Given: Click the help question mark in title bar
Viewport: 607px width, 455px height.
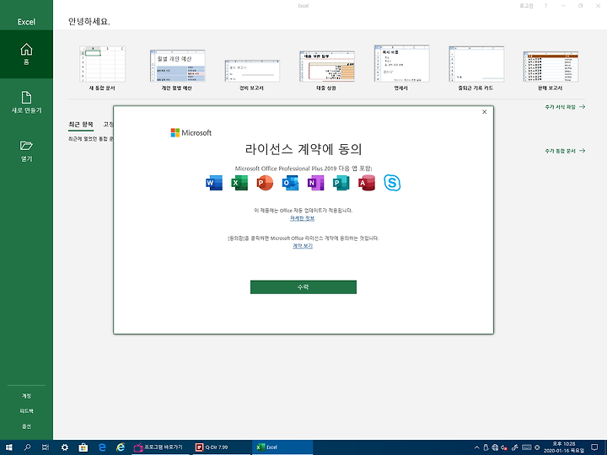Looking at the screenshot, I should [545, 6].
